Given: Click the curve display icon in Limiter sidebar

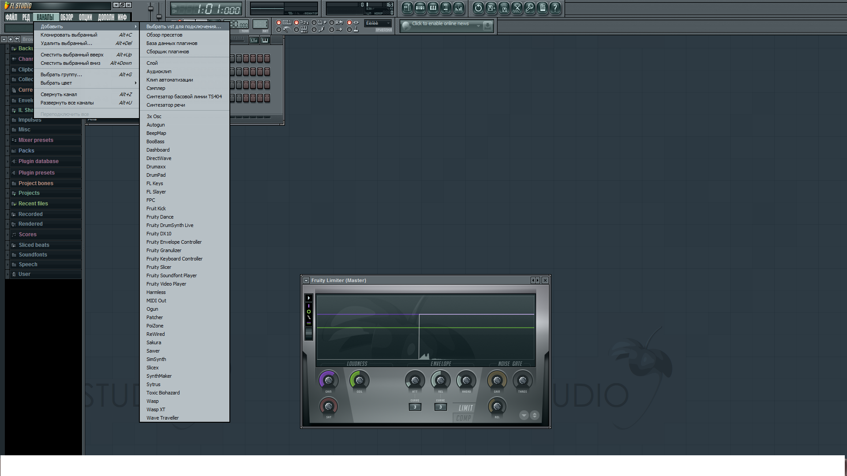Looking at the screenshot, I should tap(309, 317).
